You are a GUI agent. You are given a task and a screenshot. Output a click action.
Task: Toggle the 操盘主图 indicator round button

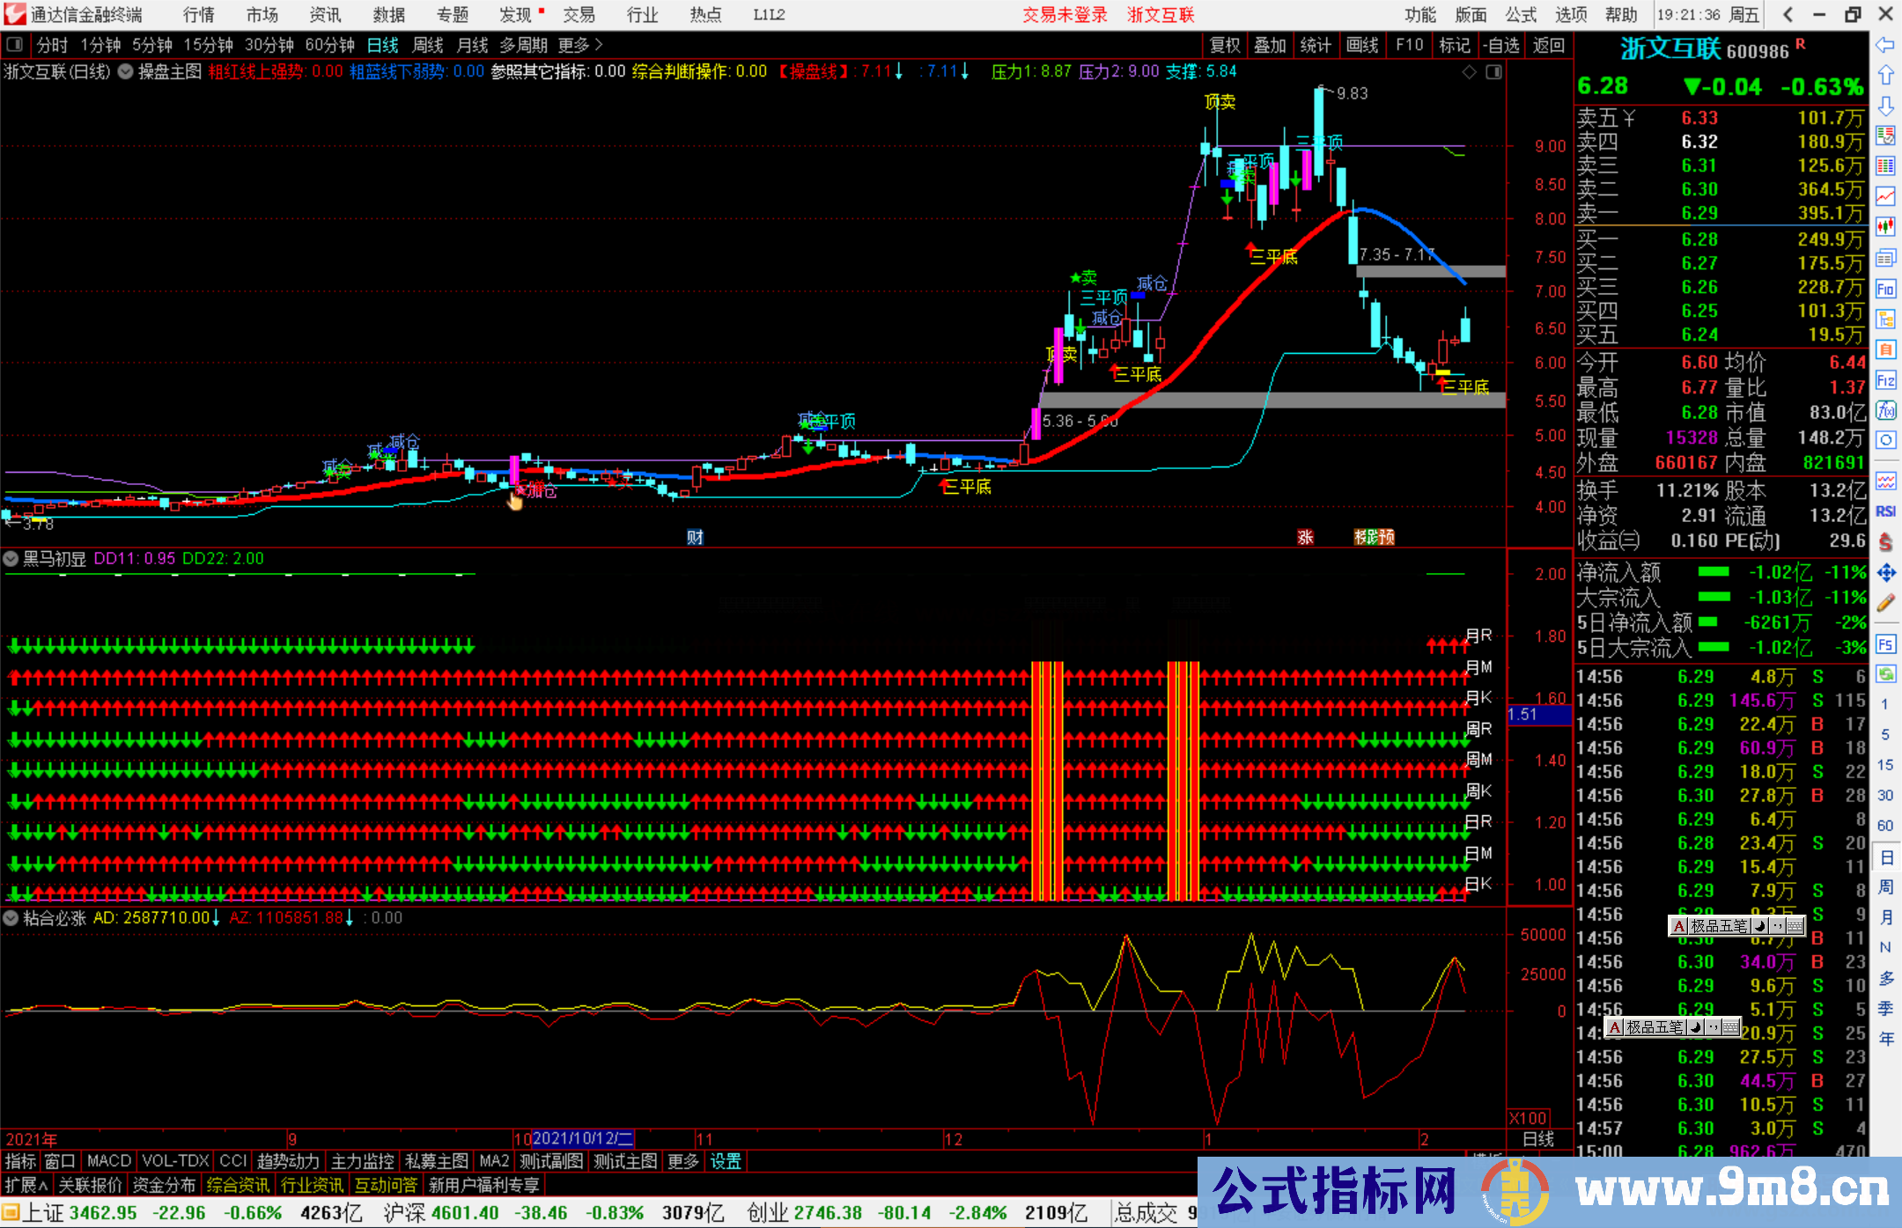click(126, 71)
